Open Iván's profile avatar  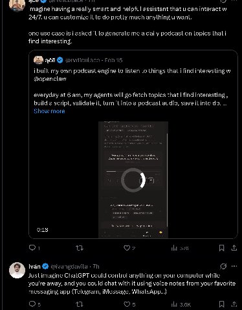pos(17,270)
